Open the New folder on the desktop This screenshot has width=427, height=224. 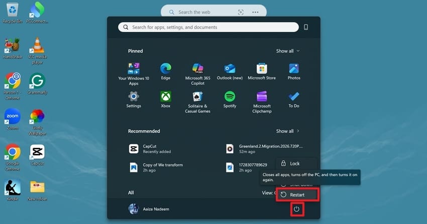pyautogui.click(x=37, y=190)
